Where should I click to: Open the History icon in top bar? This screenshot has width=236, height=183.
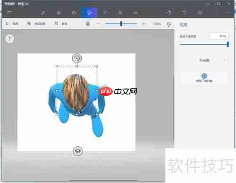pos(200,13)
